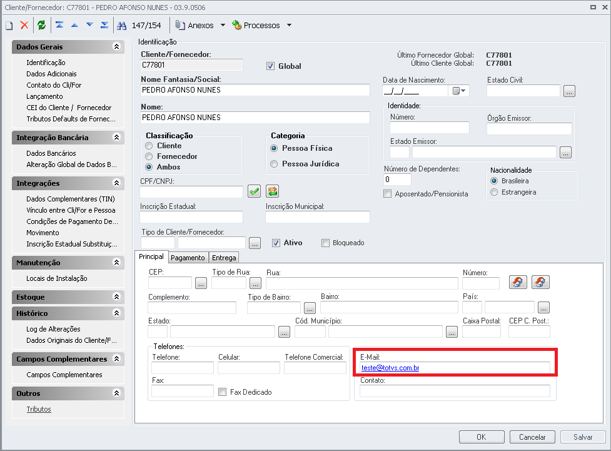This screenshot has height=451, width=611.
Task: Create a new record with the blank page icon
Action: click(9, 25)
